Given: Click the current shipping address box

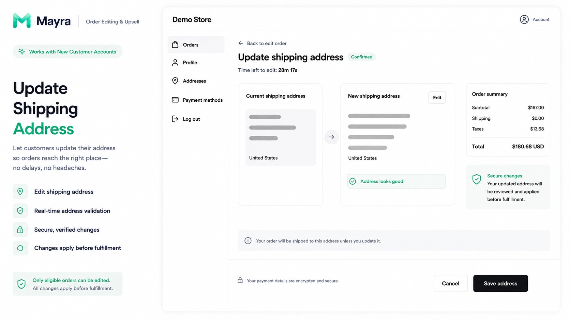Looking at the screenshot, I should tap(281, 137).
